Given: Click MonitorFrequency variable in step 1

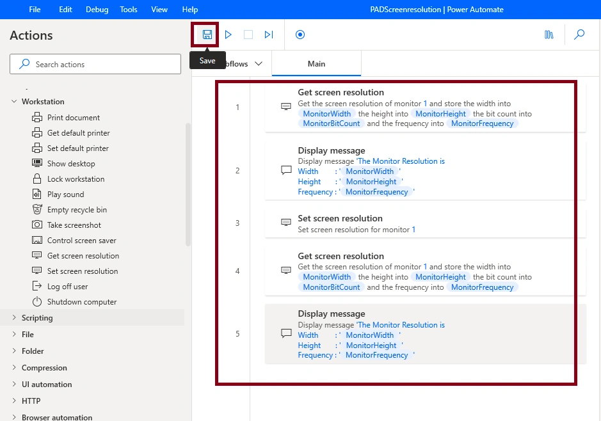Looking at the screenshot, I should (482, 123).
